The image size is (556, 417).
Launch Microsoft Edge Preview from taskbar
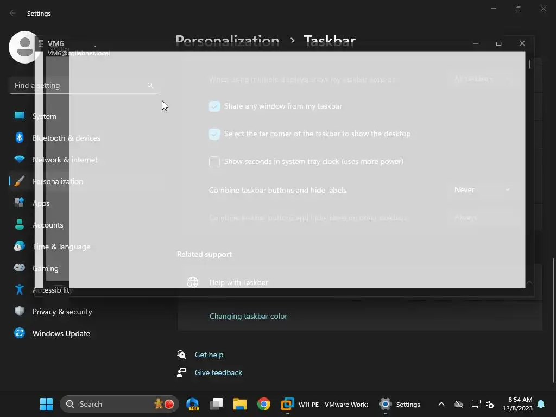click(x=193, y=404)
